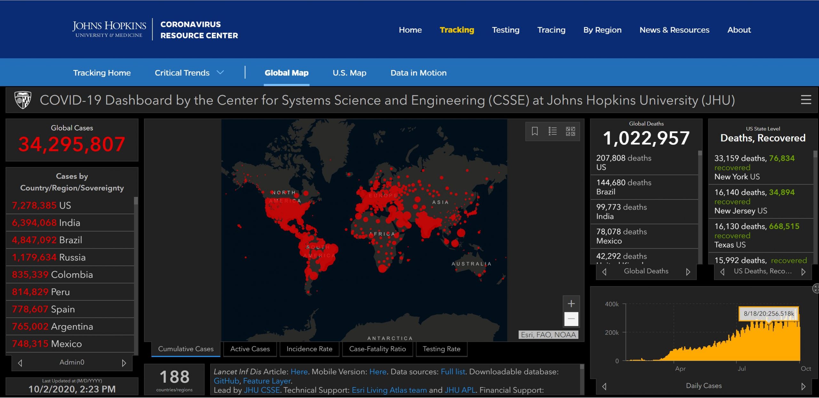The width and height of the screenshot is (819, 398).
Task: Go to next Admin0 list with right arrow
Action: point(124,363)
